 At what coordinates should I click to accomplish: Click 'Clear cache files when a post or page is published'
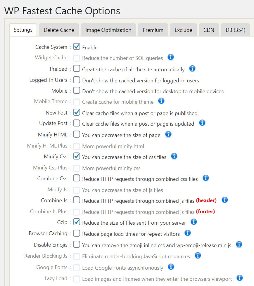(x=140, y=113)
